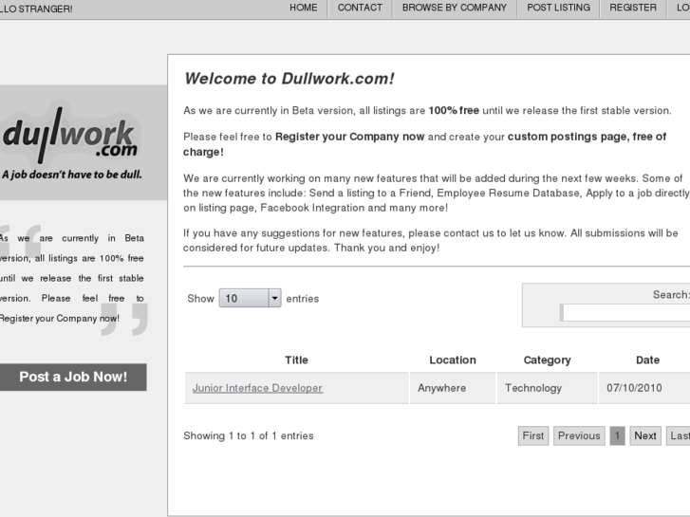Click the A job doesn't have to be dull tagline
The width and height of the screenshot is (690, 517).
[72, 175]
